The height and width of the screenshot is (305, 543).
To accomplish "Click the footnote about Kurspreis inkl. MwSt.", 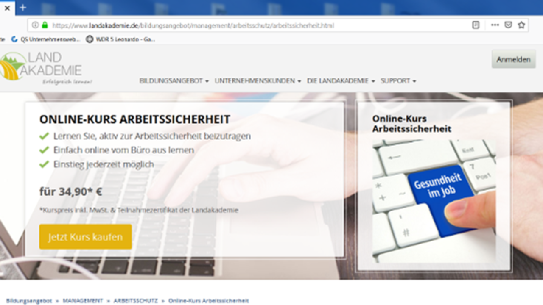I will [139, 210].
